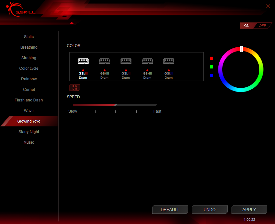
Task: Select the fourth GSkill Dram module icon
Action: (147, 61)
